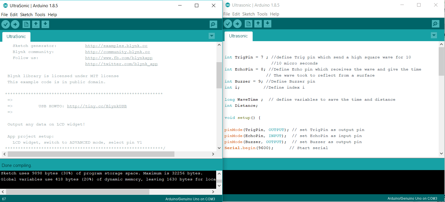Open File menu in left UltraSonic window
This screenshot has width=445, height=202.
click(4, 15)
